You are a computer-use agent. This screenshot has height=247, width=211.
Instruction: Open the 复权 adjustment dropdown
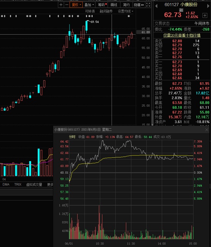[x=76, y=5]
